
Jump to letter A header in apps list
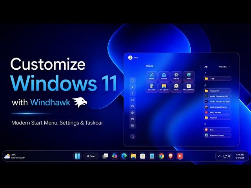click(x=205, y=85)
